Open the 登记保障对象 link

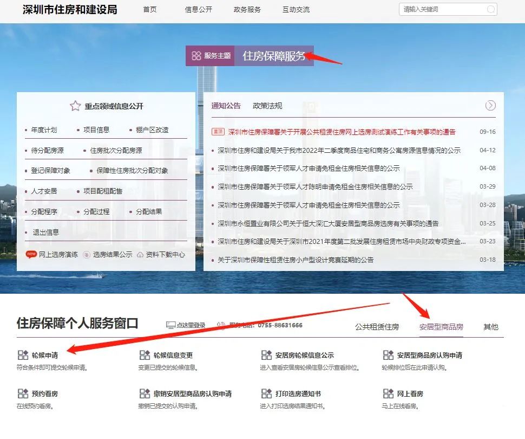click(50, 170)
